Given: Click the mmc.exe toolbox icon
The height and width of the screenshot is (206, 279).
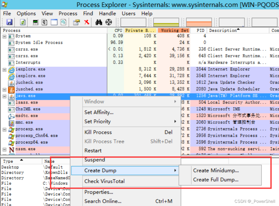Looking at the screenshot, I should pyautogui.click(x=11, y=123).
